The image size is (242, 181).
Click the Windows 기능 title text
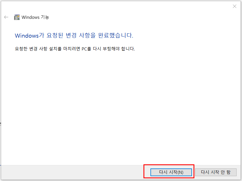click(x=35, y=17)
